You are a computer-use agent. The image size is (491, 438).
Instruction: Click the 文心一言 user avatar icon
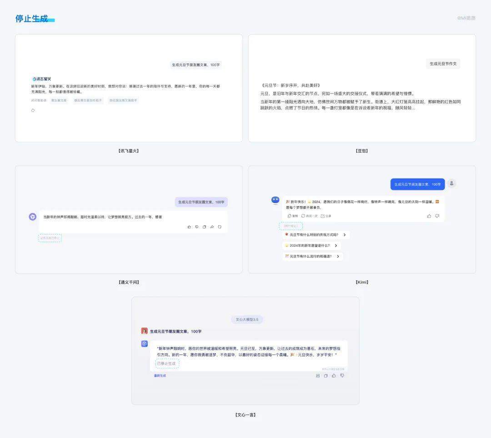coord(145,331)
